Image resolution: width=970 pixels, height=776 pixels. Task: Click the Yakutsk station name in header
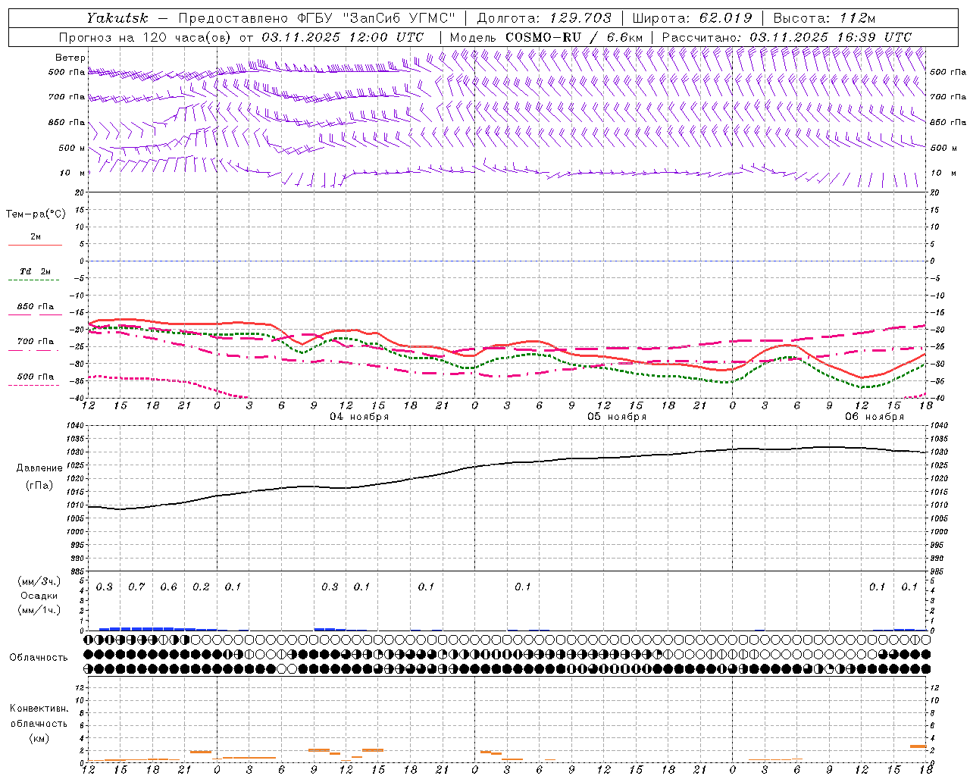[x=117, y=18]
